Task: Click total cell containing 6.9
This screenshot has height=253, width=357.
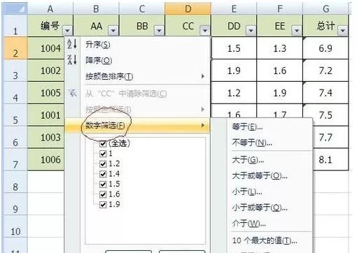Action: click(325, 48)
